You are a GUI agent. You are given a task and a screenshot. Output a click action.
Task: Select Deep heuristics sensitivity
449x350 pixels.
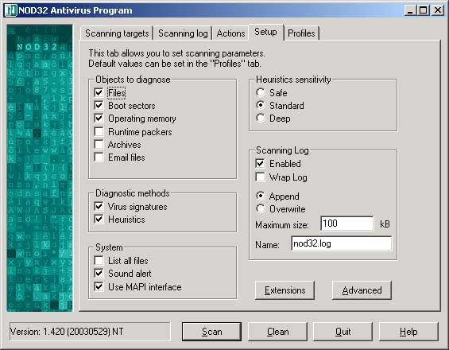(x=261, y=118)
